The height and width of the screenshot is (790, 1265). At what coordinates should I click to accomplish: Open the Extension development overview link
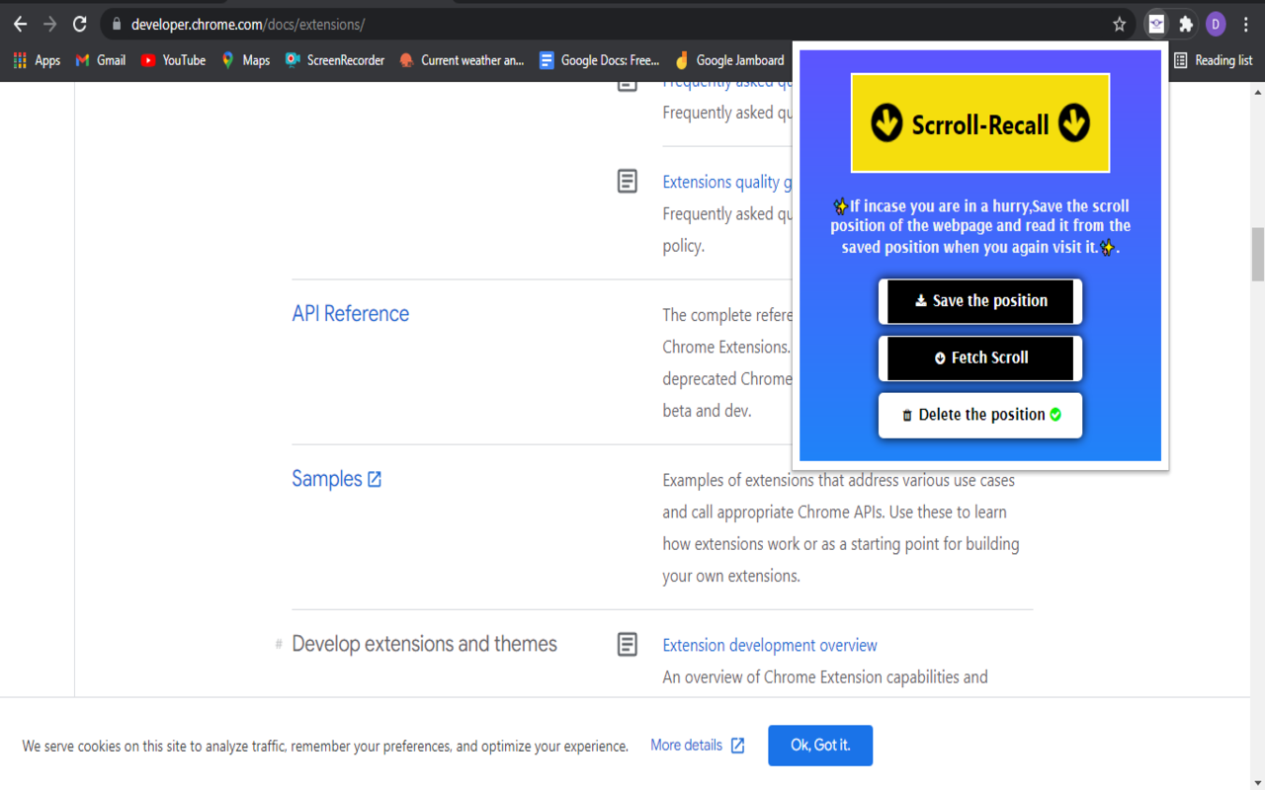pos(769,645)
